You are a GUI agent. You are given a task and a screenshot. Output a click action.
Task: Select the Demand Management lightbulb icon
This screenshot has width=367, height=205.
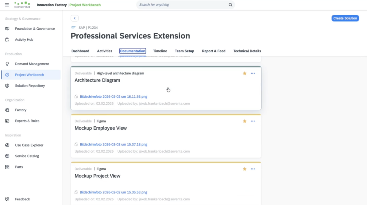pyautogui.click(x=7, y=64)
